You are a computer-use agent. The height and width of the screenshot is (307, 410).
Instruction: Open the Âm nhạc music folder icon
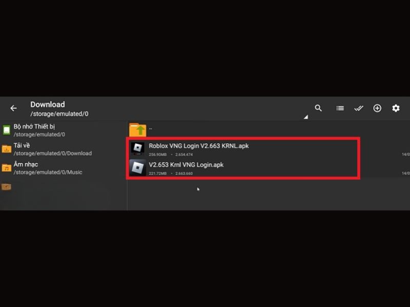[7, 168]
